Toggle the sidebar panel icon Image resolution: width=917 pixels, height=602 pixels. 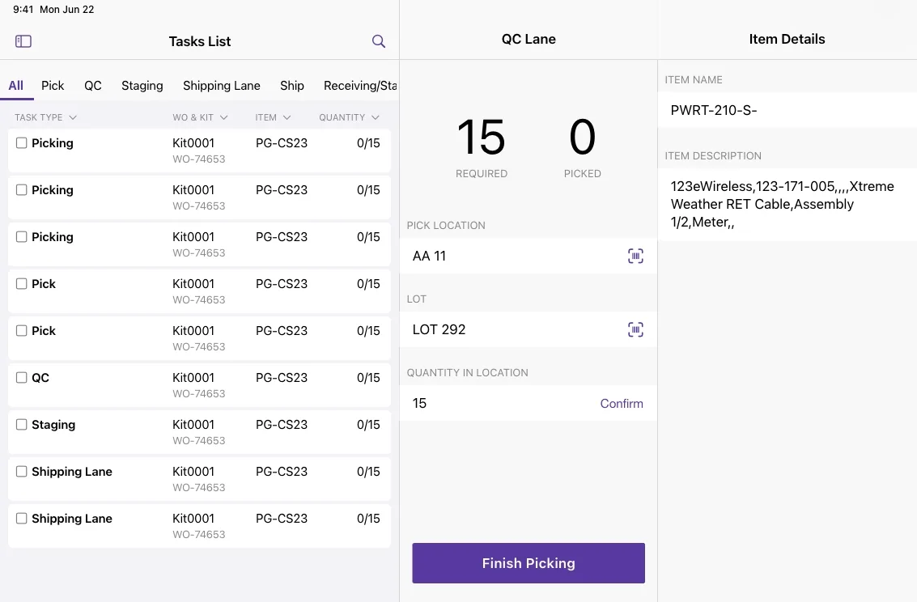[23, 41]
